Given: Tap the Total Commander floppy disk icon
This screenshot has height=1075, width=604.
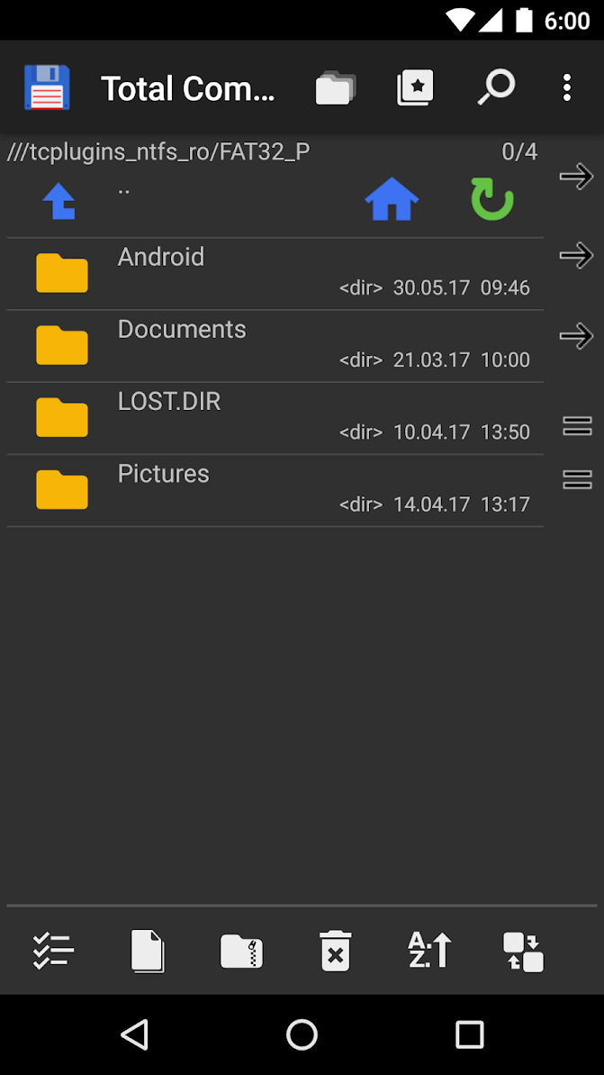Looking at the screenshot, I should pyautogui.click(x=46, y=87).
